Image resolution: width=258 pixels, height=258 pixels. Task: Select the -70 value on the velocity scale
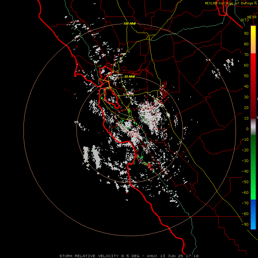tap(245, 203)
